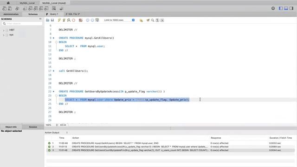Screen dimensions: 297x167
Task: Toggle word wrapping in the editor
Action: tap(162, 20)
